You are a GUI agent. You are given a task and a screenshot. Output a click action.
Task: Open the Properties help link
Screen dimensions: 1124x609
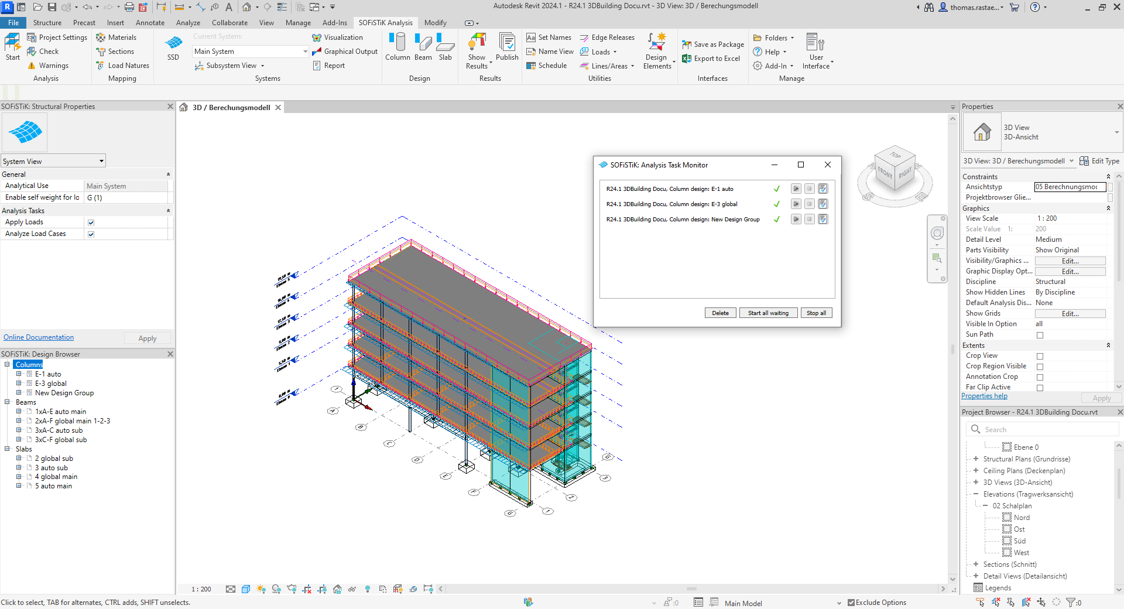pyautogui.click(x=984, y=396)
